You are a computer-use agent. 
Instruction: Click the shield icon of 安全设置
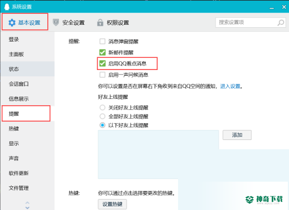[x=56, y=23]
